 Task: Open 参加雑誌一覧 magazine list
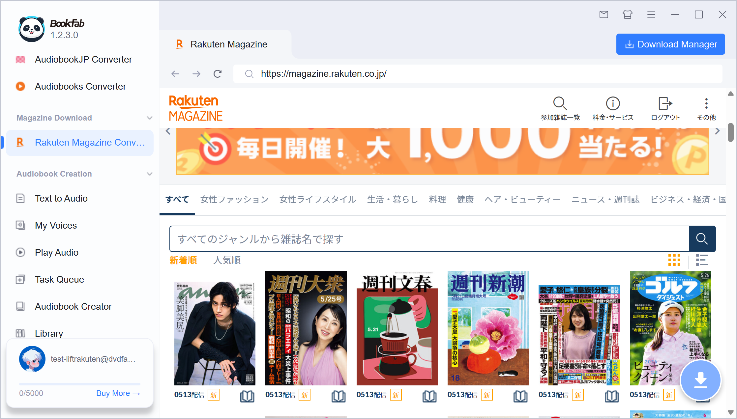560,109
